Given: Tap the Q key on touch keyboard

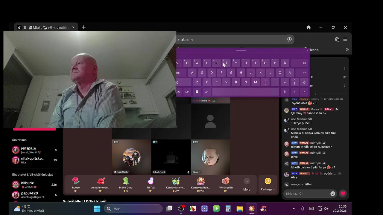Looking at the screenshot, I should [187, 63].
